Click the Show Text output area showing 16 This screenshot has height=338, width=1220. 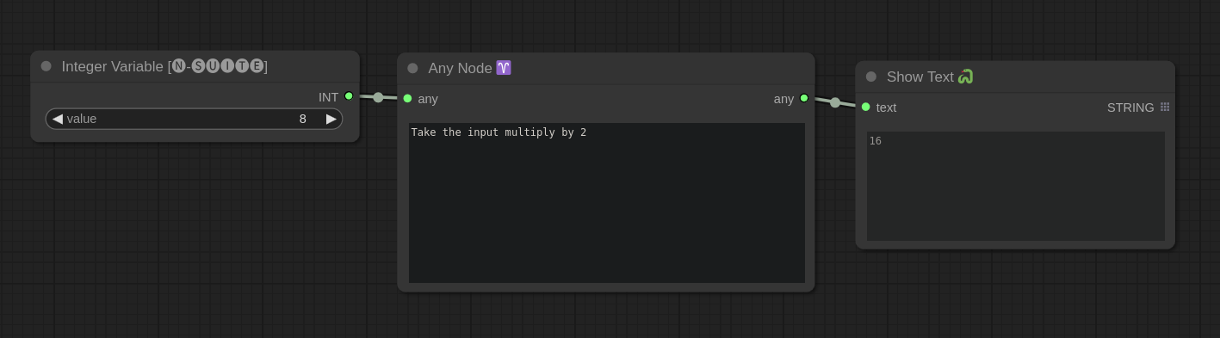coord(1016,186)
